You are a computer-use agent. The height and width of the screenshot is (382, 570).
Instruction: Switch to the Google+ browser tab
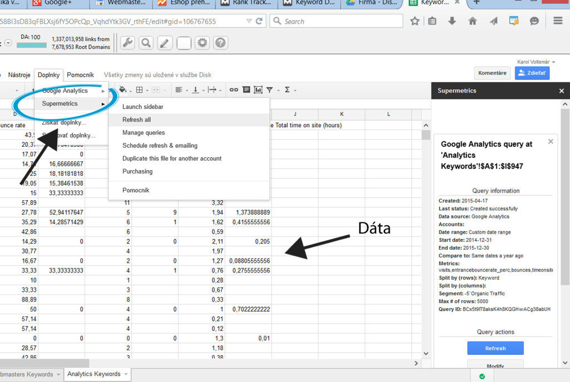coord(58,3)
